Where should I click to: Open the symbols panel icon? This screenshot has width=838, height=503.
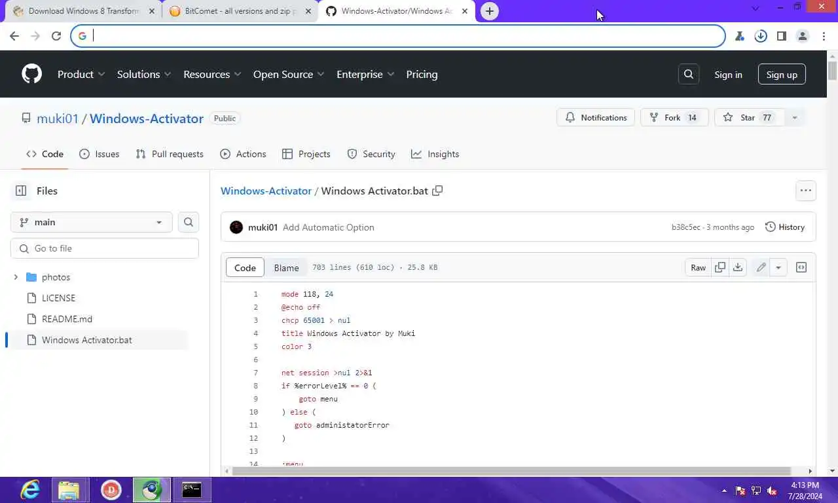801,267
